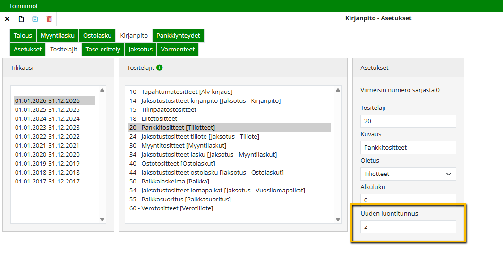Open the Oletus dropdown showing Tiliotteet
Image resolution: width=503 pixels, height=258 pixels.
click(x=408, y=174)
